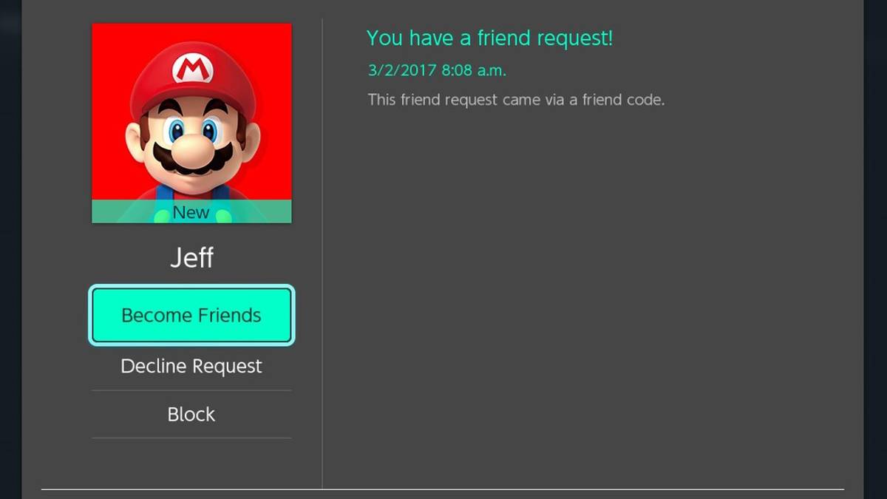The width and height of the screenshot is (887, 499).
Task: Click the word 'New' on the avatar badge
Action: (x=191, y=212)
